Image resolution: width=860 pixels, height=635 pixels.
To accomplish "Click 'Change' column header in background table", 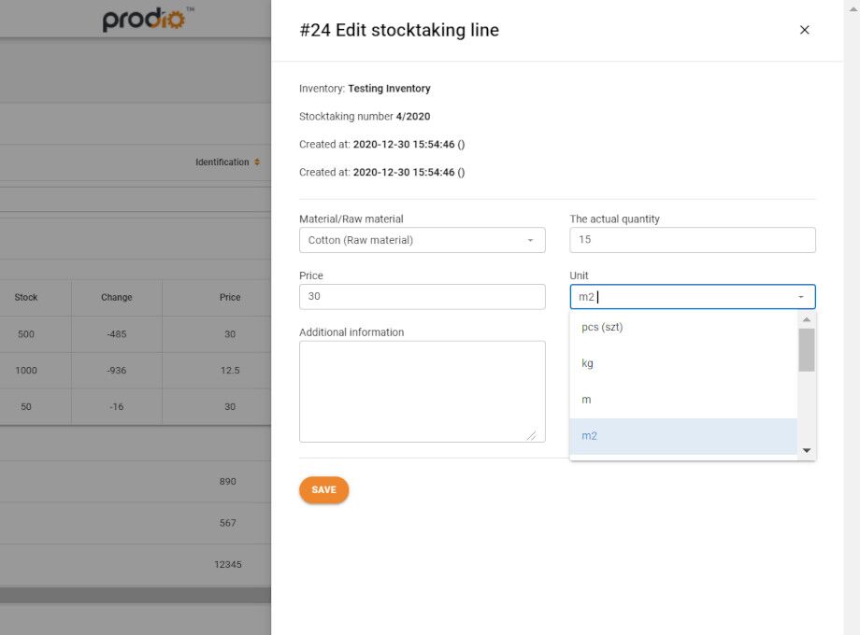I will pos(116,297).
